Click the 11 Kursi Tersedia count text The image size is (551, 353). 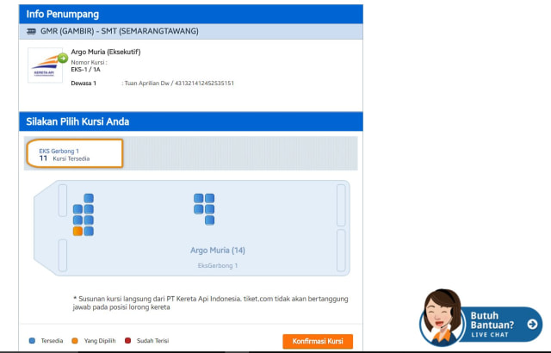[x=65, y=158]
